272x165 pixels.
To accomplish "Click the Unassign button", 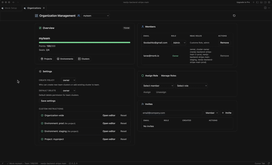I will (x=161, y=92).
